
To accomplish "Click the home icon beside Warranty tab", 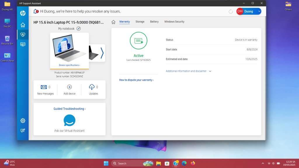I will click(x=114, y=22).
